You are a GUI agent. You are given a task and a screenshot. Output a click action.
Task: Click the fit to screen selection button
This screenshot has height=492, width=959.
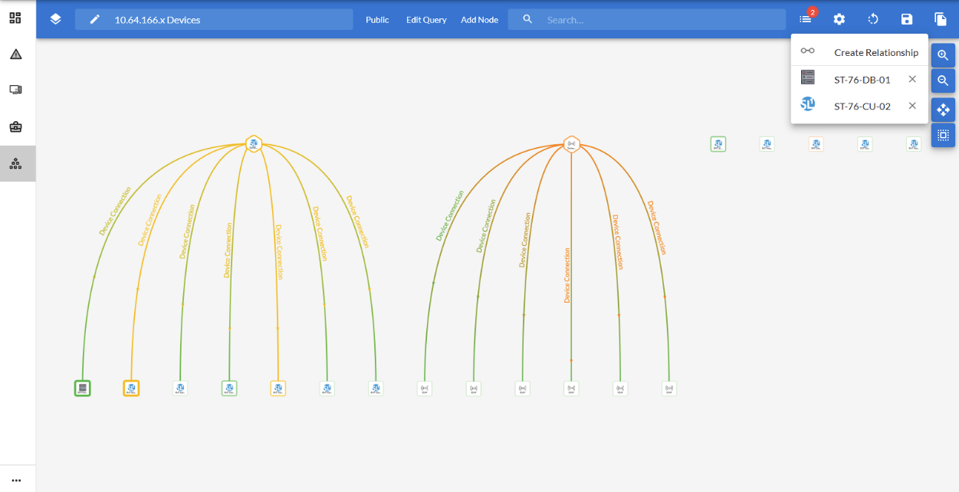(x=943, y=135)
